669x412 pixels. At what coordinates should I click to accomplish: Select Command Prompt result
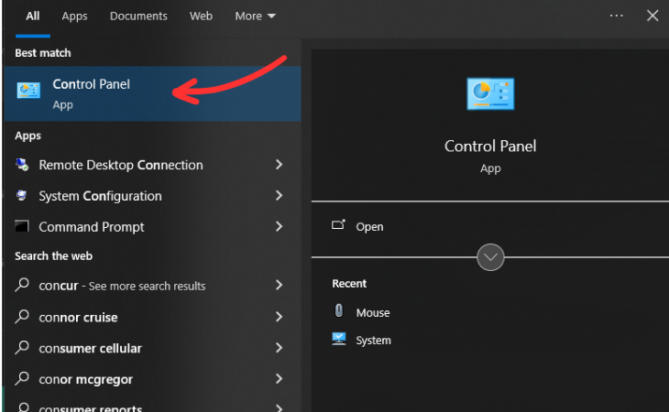click(x=152, y=226)
